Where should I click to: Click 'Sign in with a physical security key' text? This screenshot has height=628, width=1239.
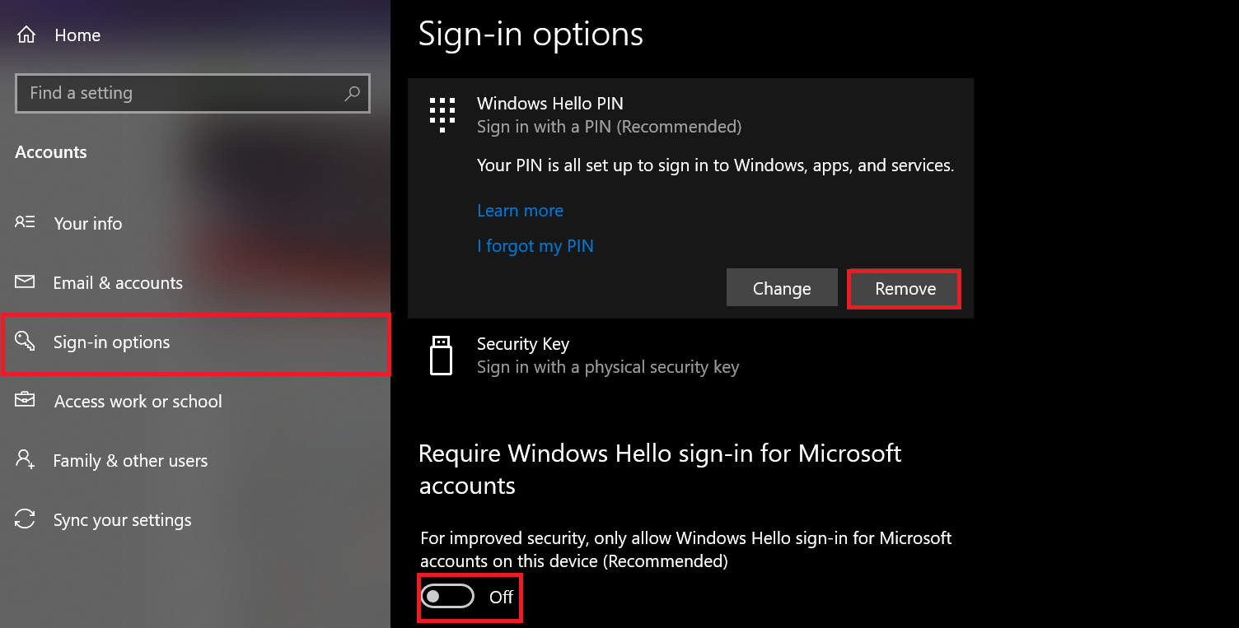pyautogui.click(x=608, y=367)
